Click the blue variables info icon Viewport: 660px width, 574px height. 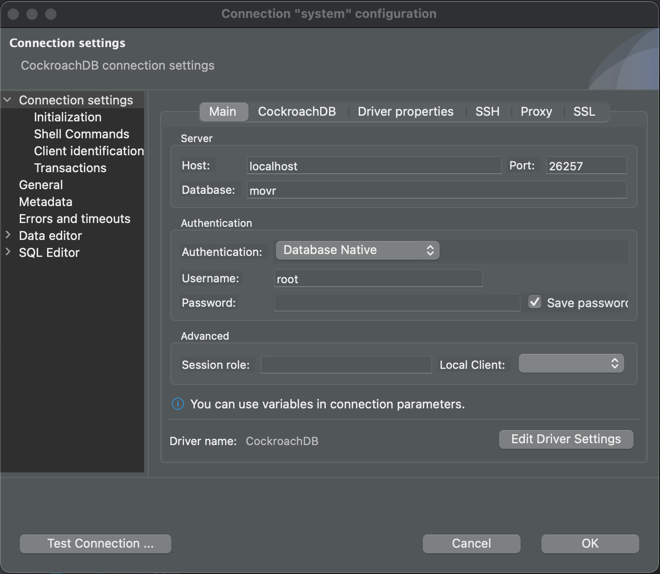tap(177, 404)
